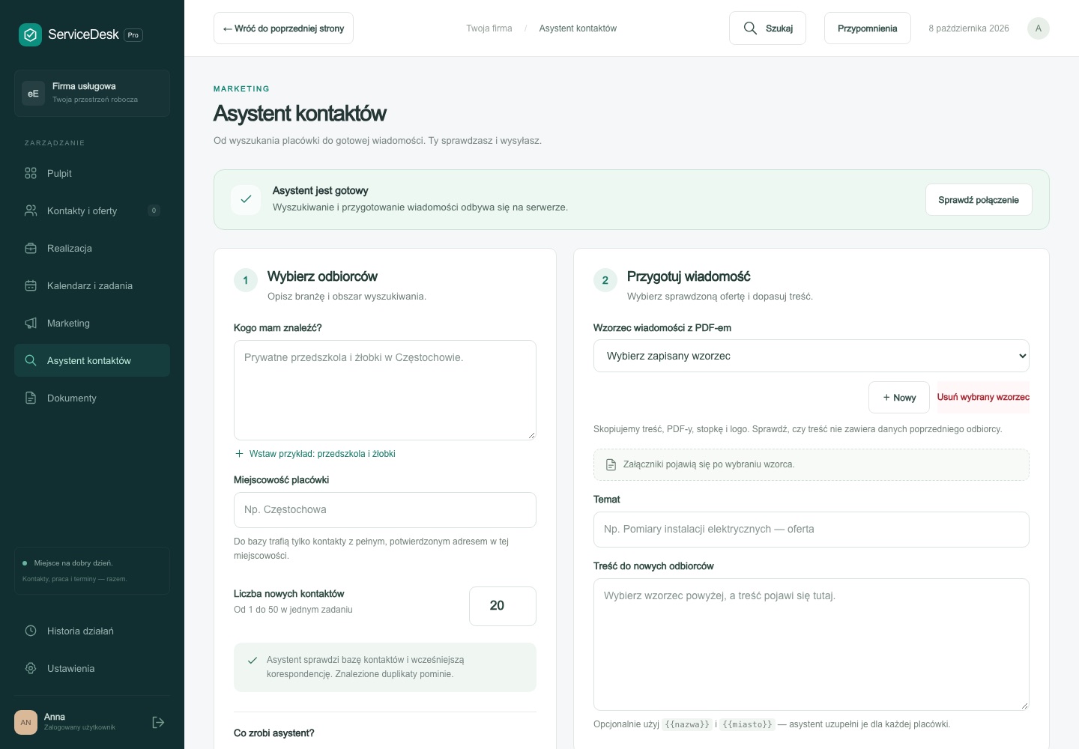The width and height of the screenshot is (1079, 749).
Task: Click the 'Pro' plan badge
Action: click(133, 35)
